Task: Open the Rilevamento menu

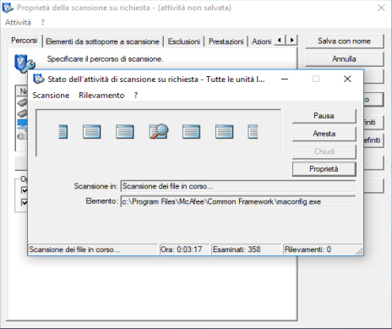Action: tap(101, 96)
